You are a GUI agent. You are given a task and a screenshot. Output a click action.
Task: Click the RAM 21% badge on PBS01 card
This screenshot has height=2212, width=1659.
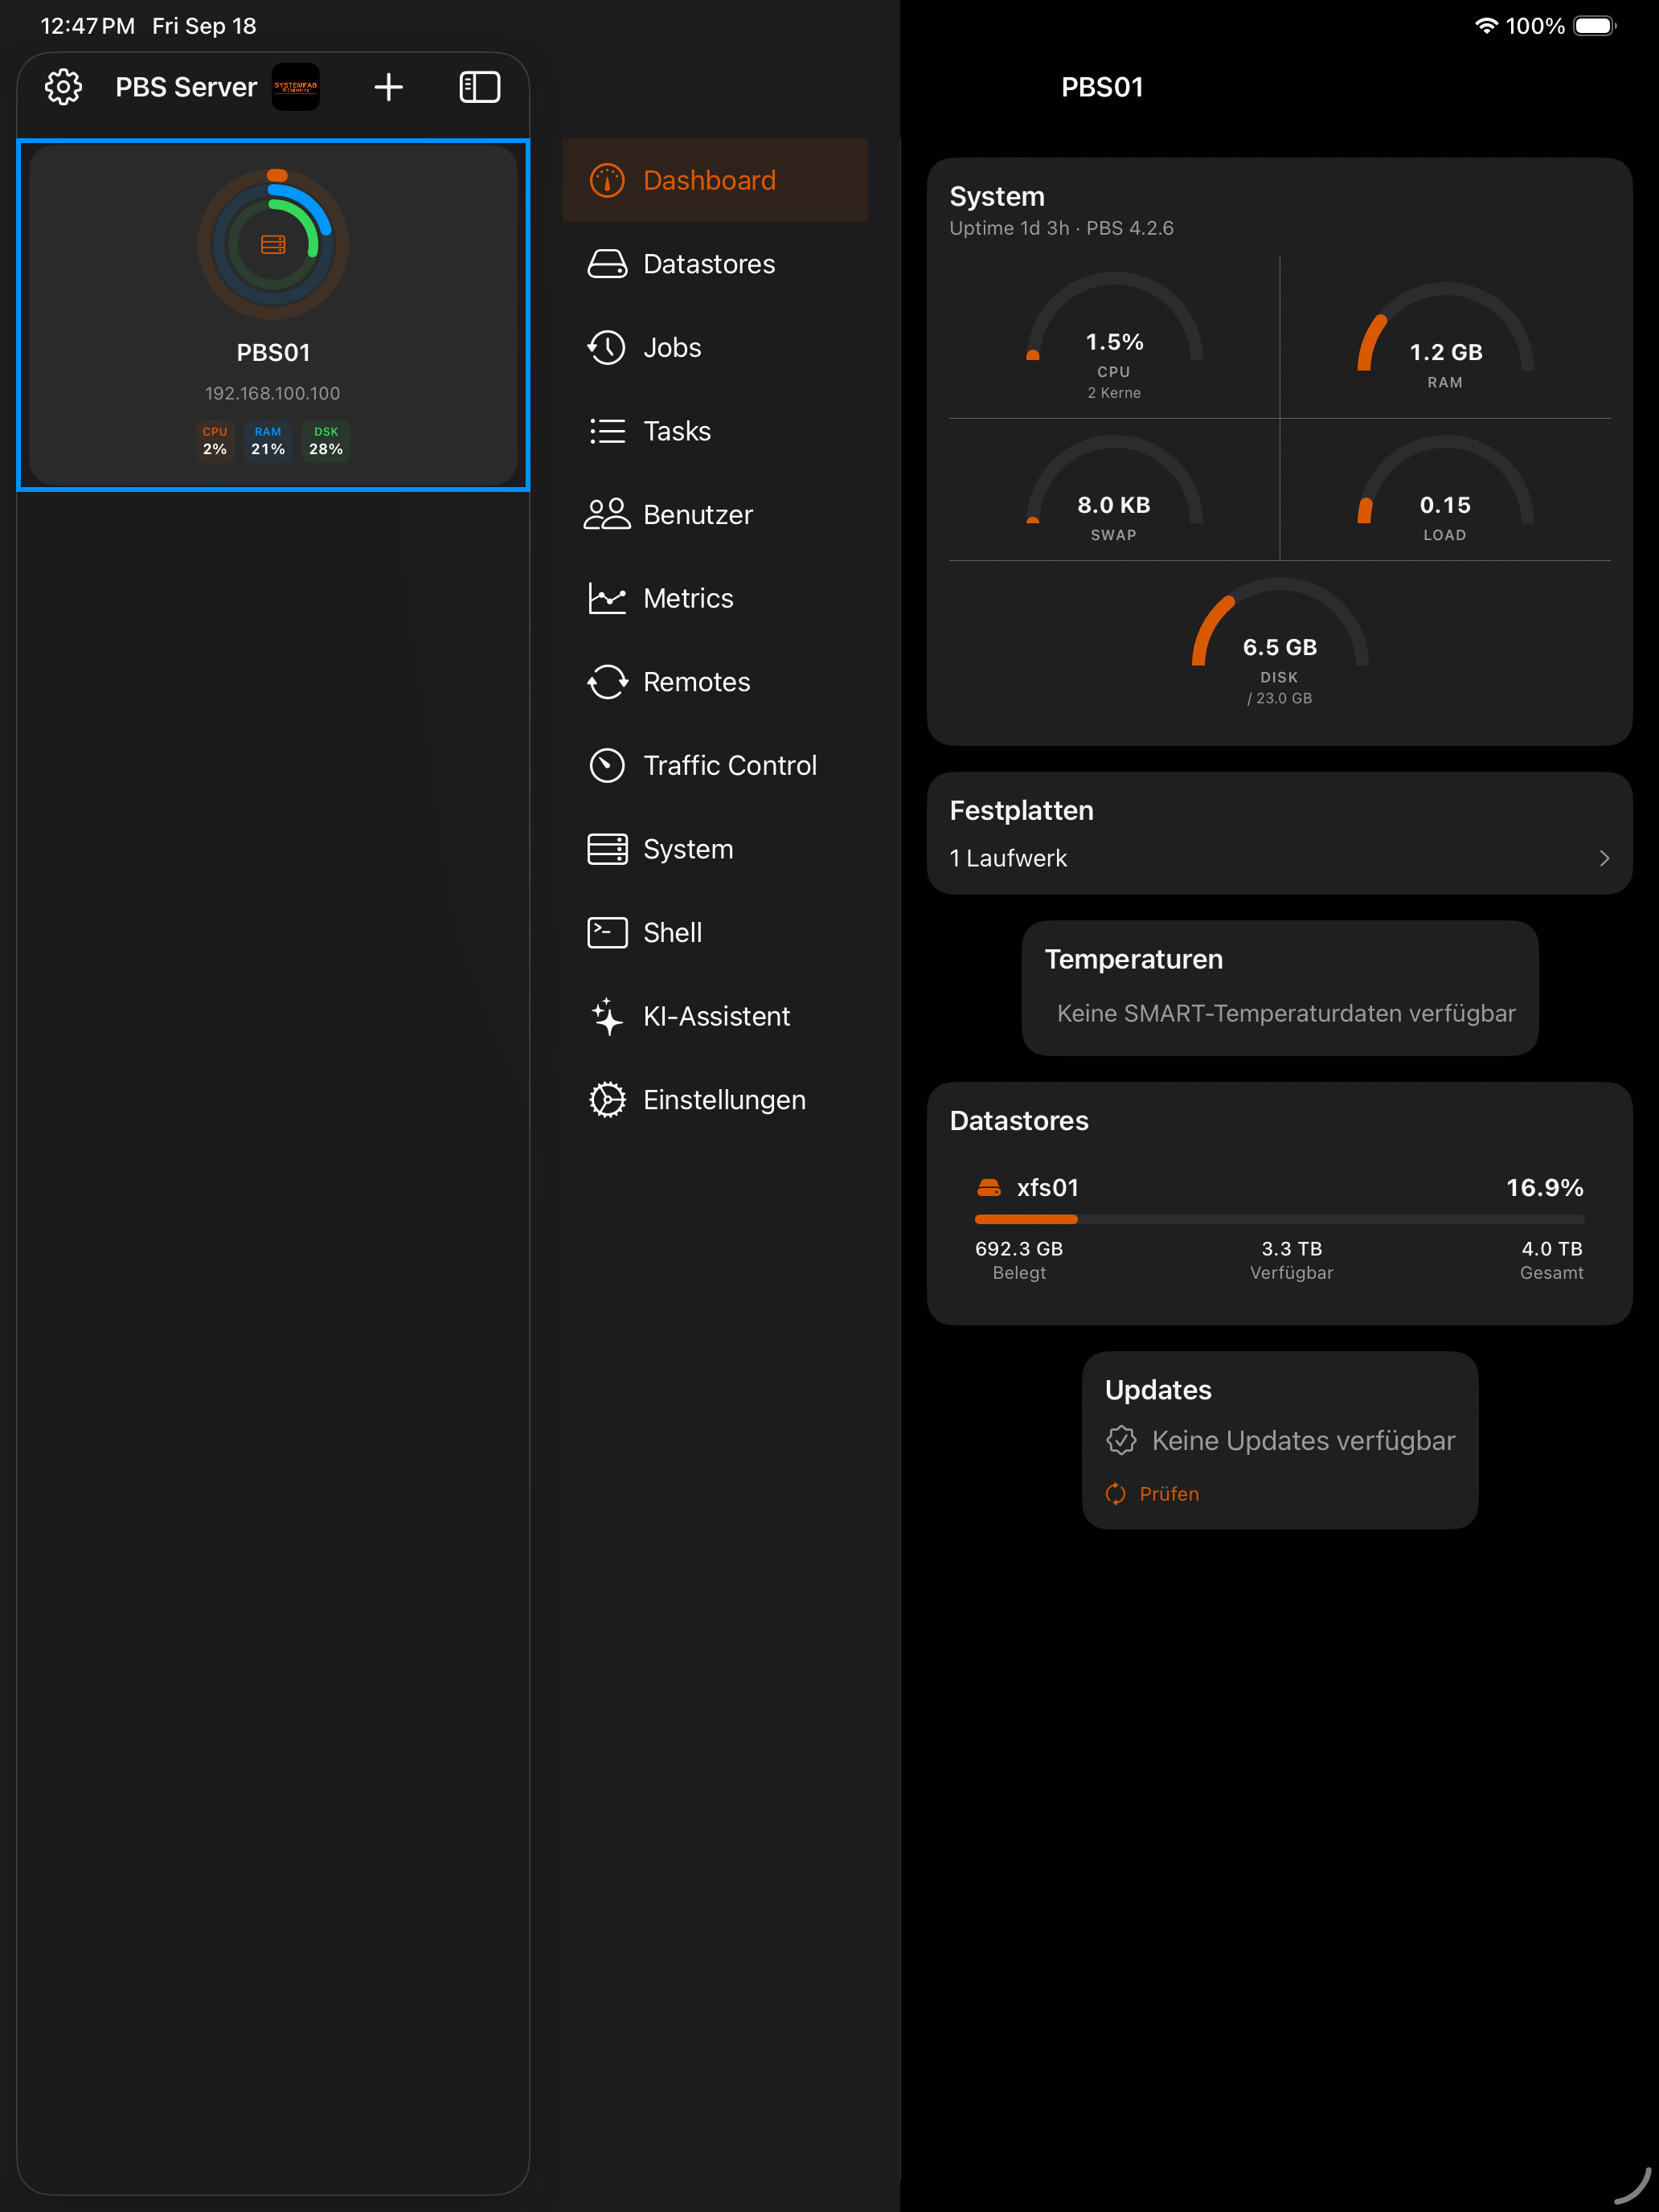click(268, 441)
